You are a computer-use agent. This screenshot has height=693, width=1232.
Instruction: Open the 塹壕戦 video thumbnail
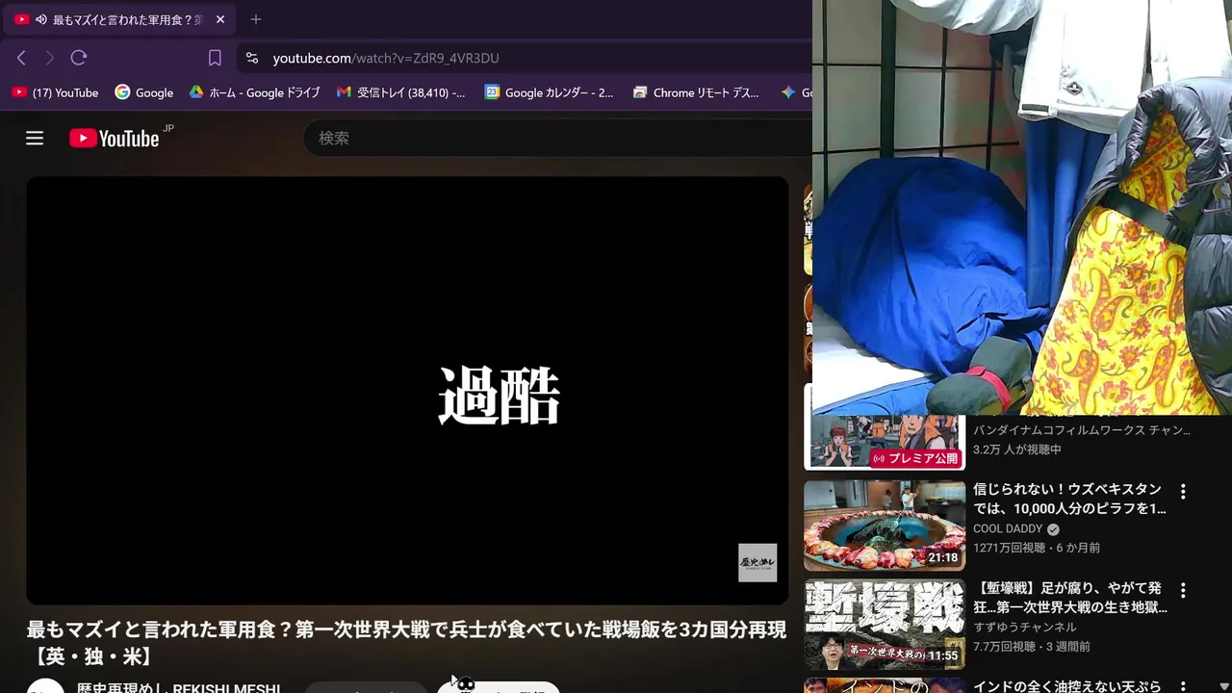point(885,625)
